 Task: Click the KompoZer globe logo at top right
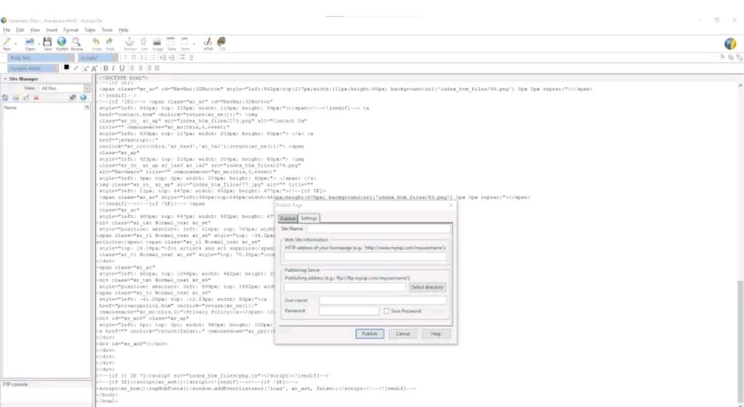(730, 43)
